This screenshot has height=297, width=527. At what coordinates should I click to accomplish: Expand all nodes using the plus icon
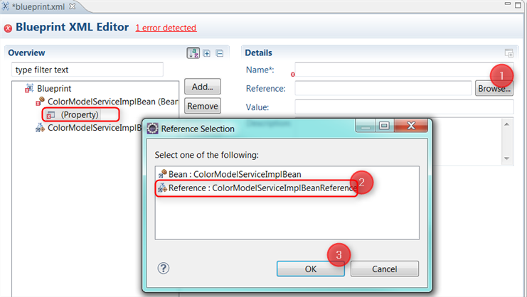coord(207,53)
